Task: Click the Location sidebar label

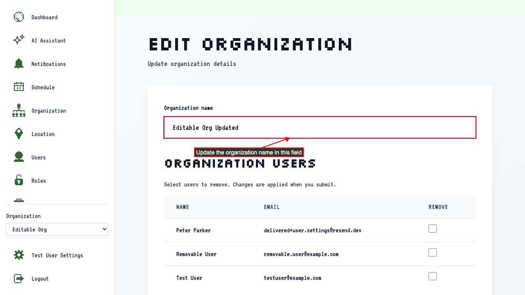Action: point(43,134)
